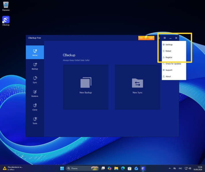The width and height of the screenshot is (205, 172).
Task: Launch Copilot from the taskbar
Action: [110, 168]
